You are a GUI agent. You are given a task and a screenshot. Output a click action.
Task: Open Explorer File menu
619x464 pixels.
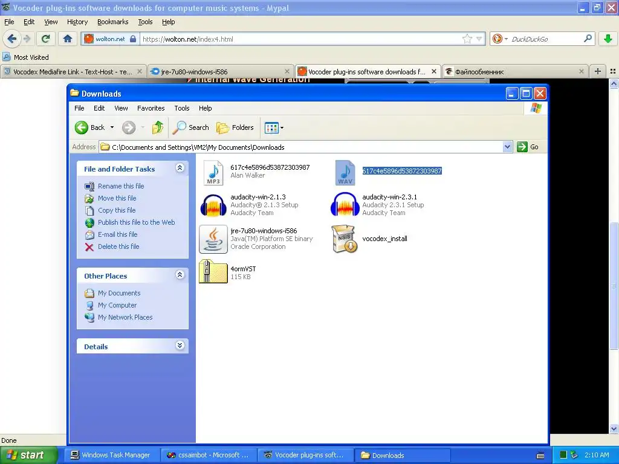coord(79,108)
